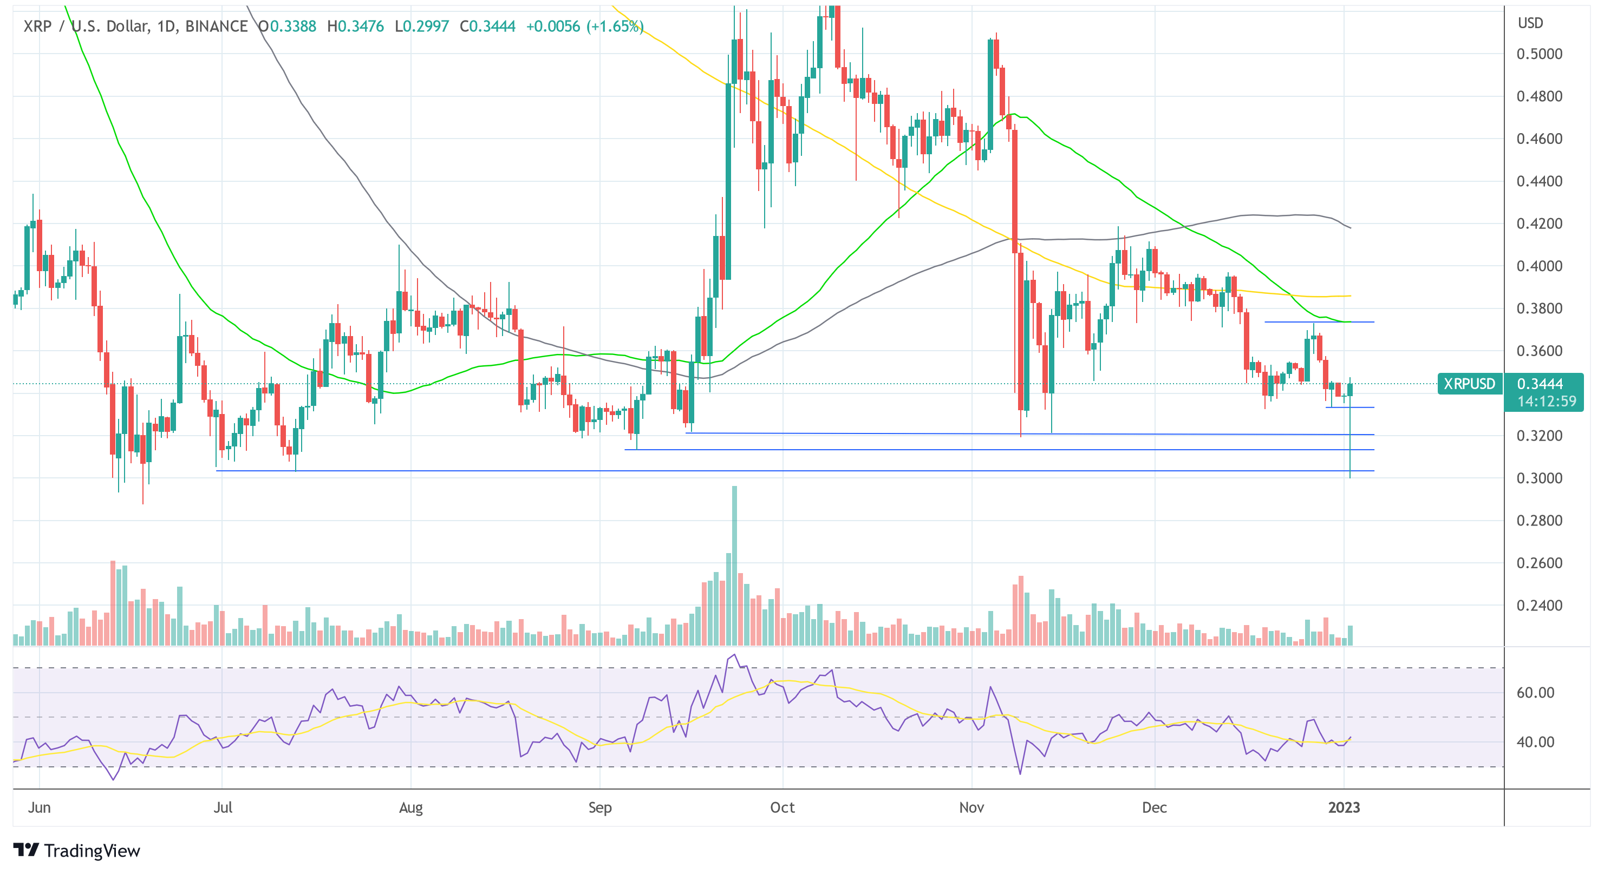Click the 0.3200 price axis label

tap(1539, 436)
